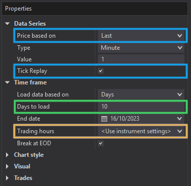The height and width of the screenshot is (186, 191).
Task: Expand the Chart style section
Action: coord(7,155)
